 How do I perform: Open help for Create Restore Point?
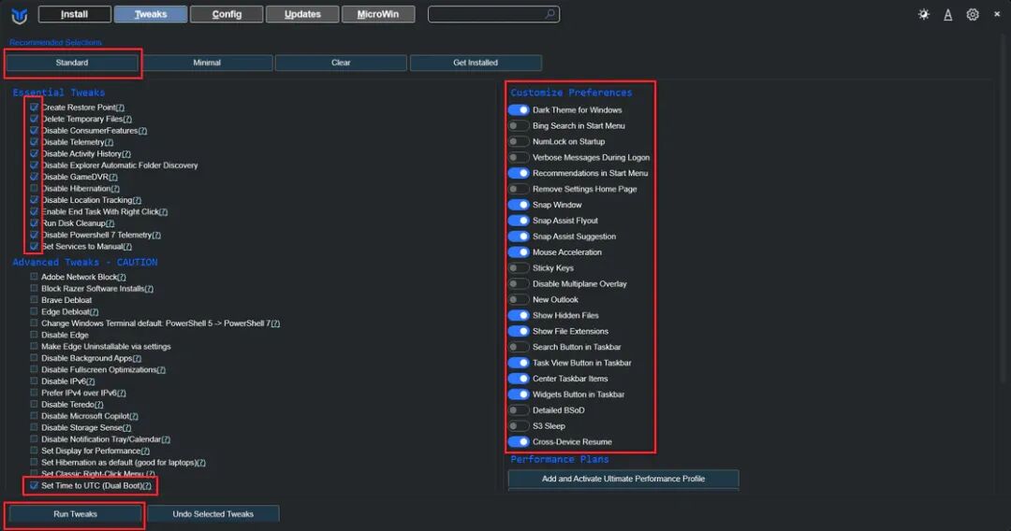coord(120,108)
